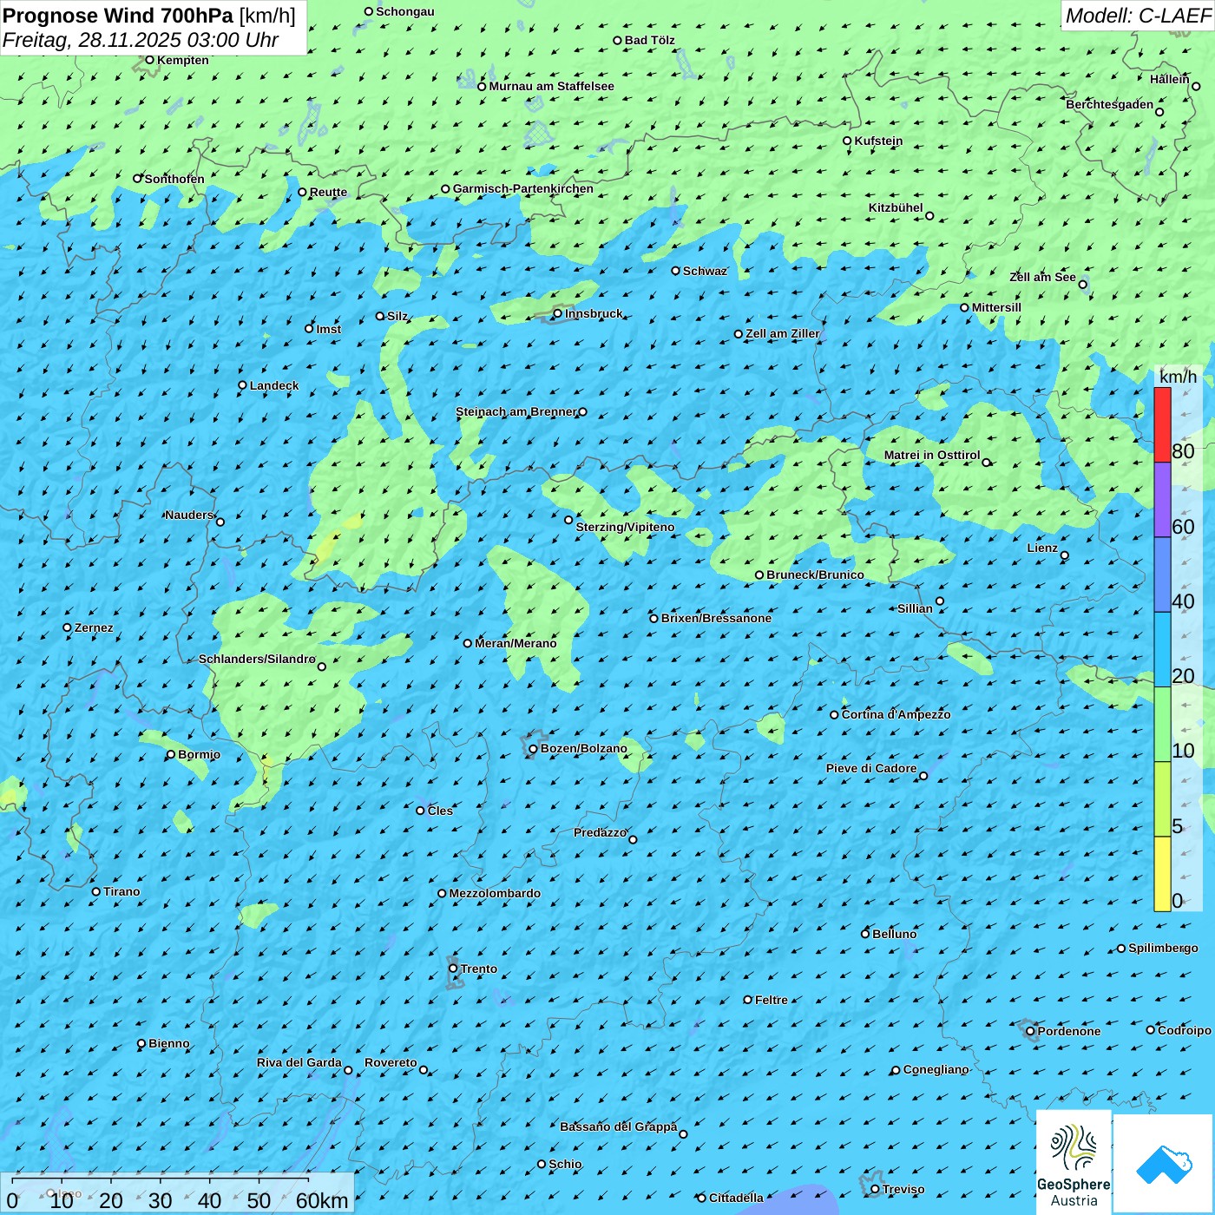This screenshot has width=1215, height=1215.
Task: Click the Mezzolombardo label
Action: (495, 893)
